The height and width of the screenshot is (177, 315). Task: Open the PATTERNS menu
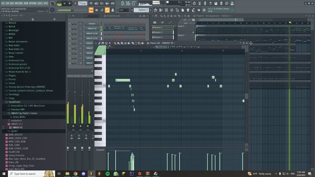point(19,3)
